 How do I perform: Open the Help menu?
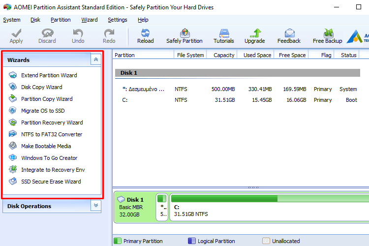tap(143, 20)
